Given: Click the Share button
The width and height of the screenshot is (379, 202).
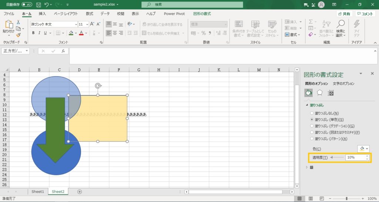Looking at the screenshot, I should tap(344, 14).
